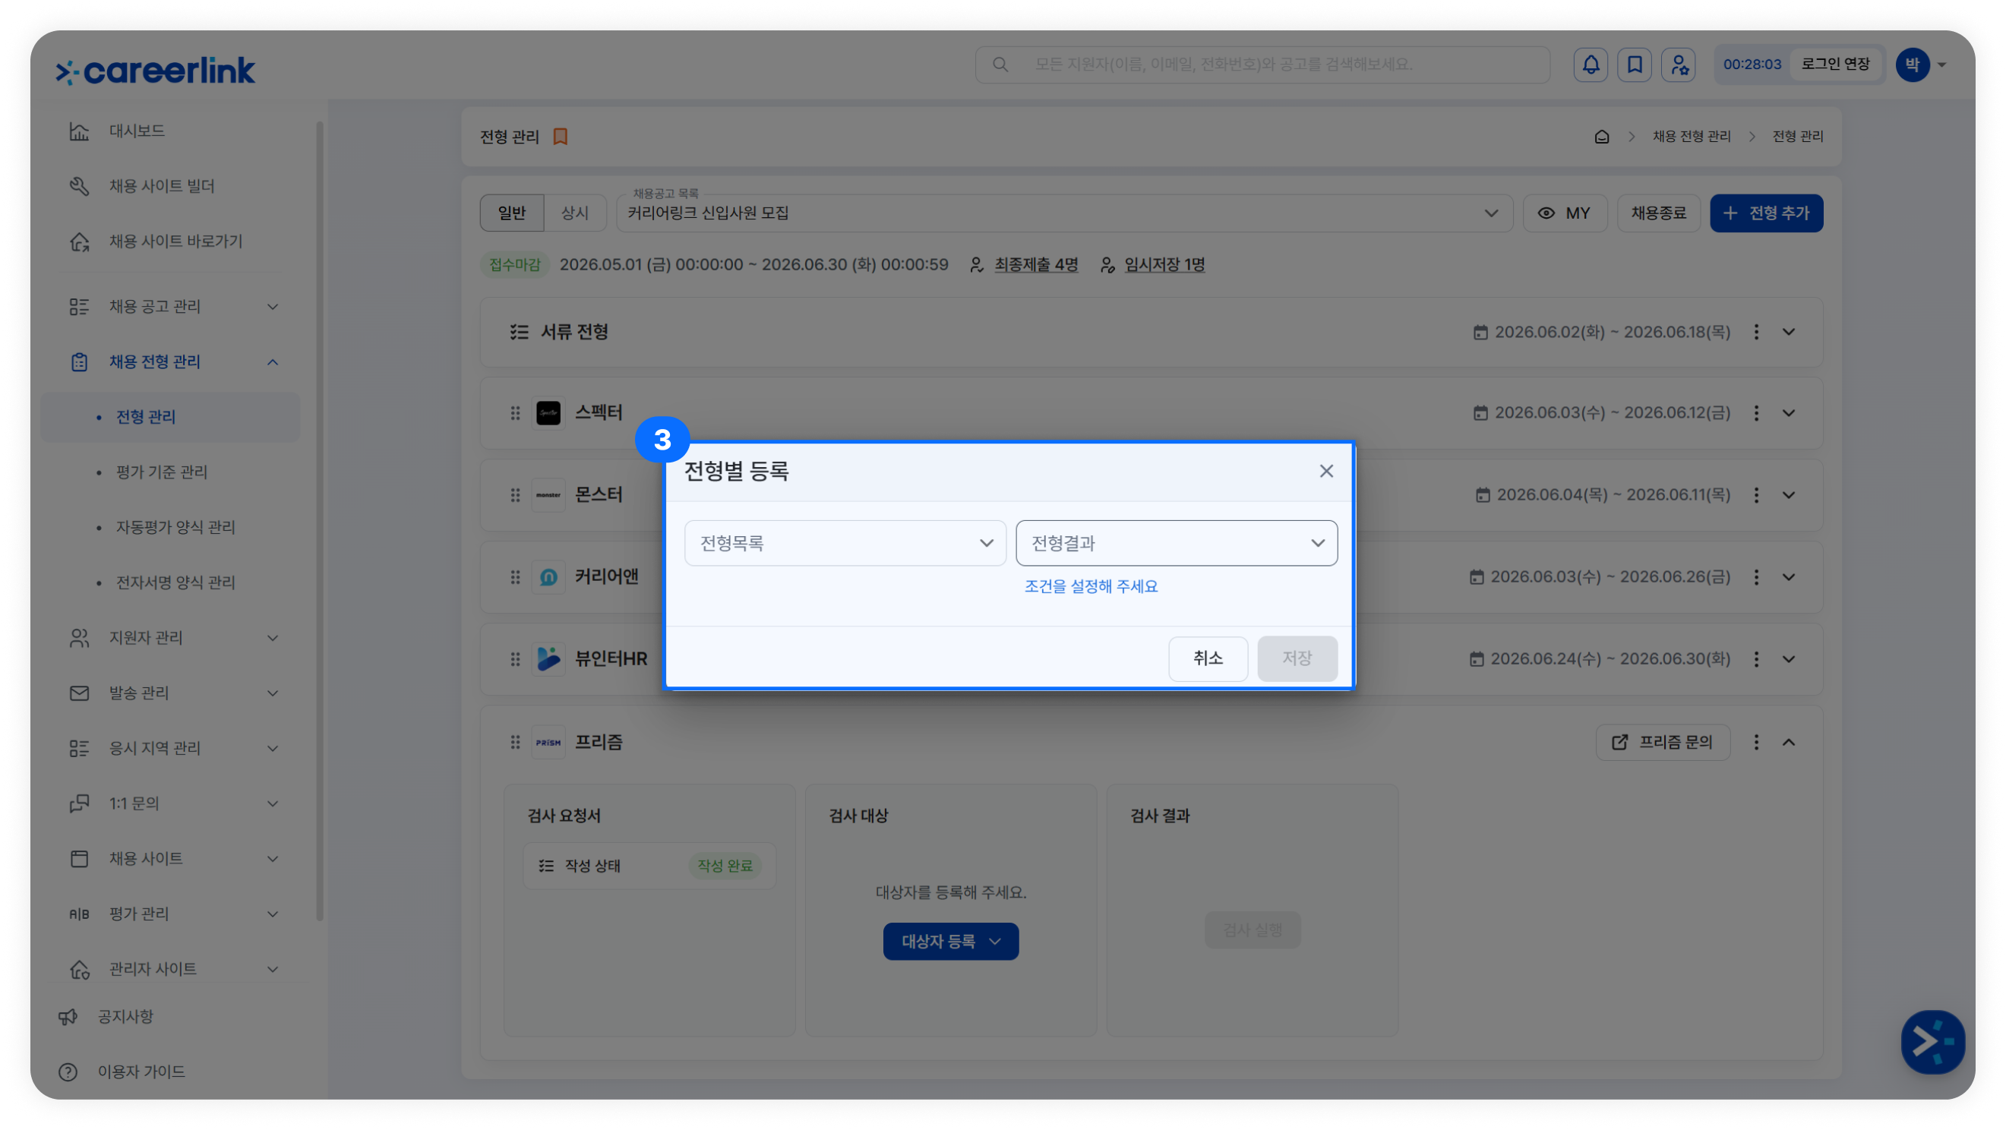
Task: Expand 발송 관리 sidebar menu
Action: tap(170, 694)
